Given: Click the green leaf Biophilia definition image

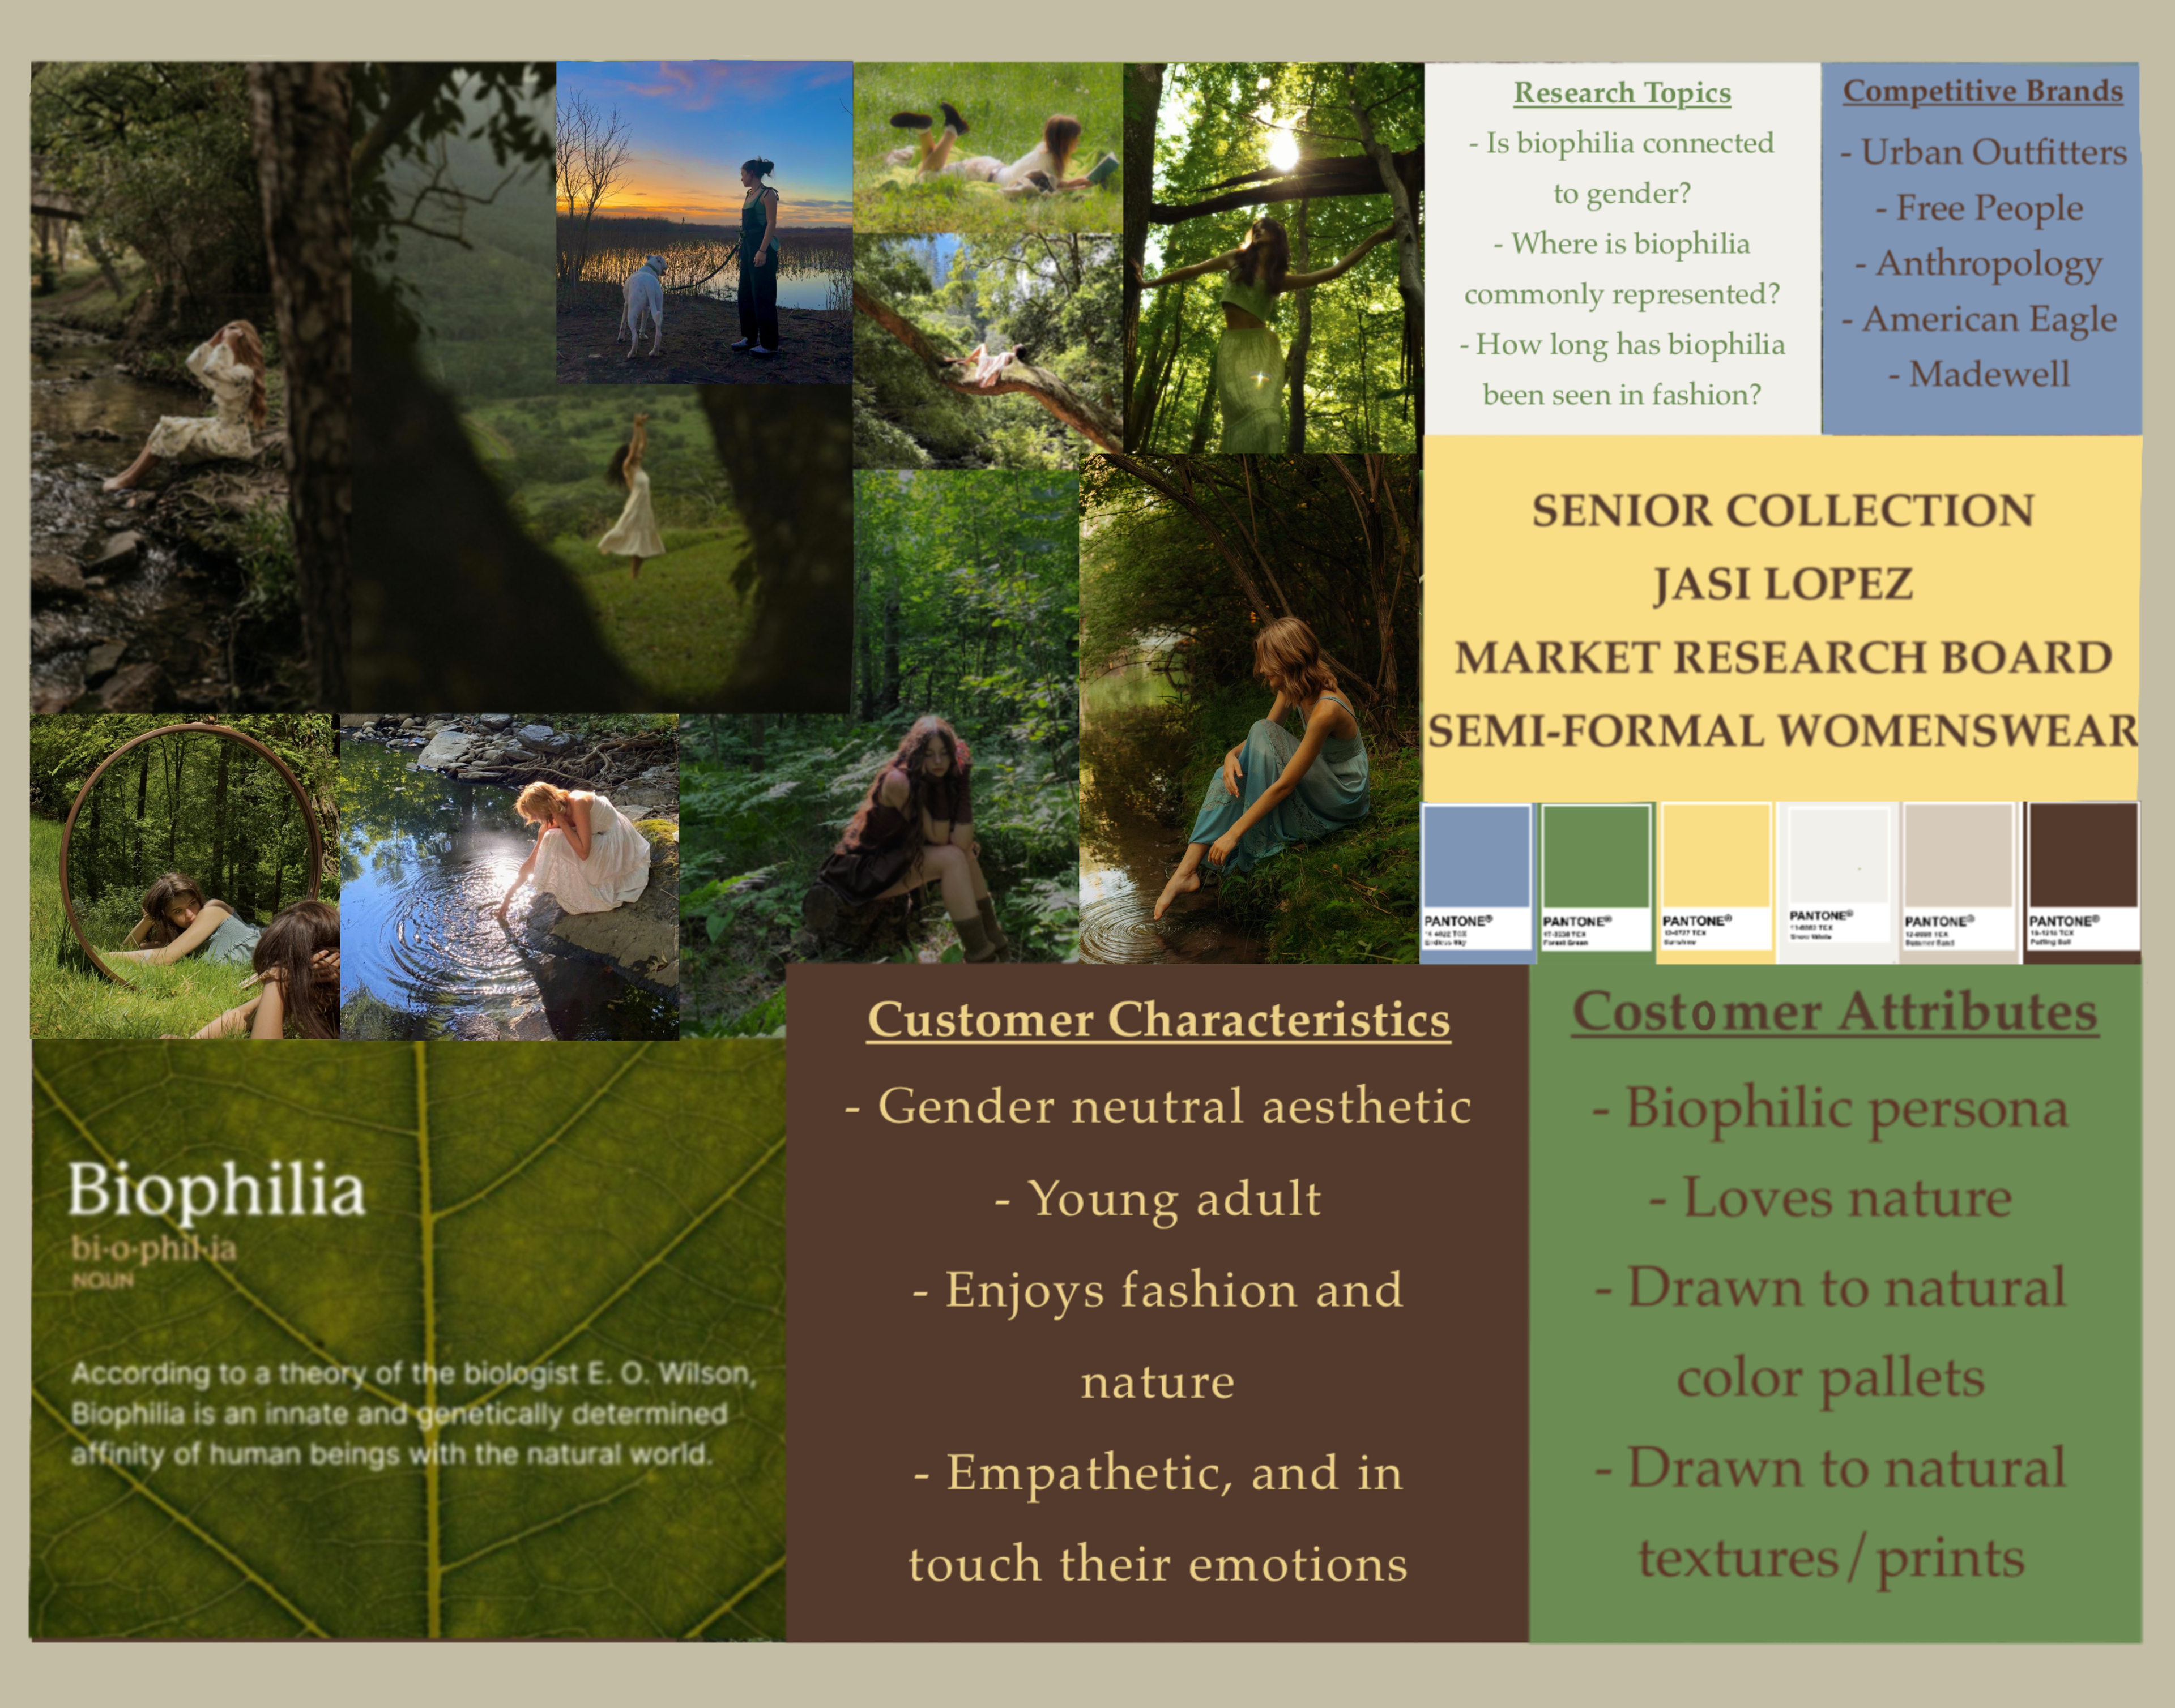Looking at the screenshot, I should (x=408, y=1340).
